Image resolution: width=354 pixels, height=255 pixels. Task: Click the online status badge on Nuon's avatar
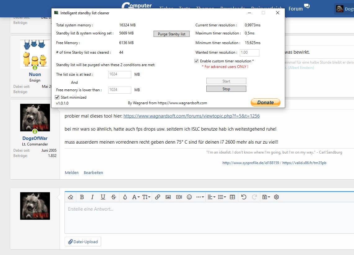(x=35, y=68)
